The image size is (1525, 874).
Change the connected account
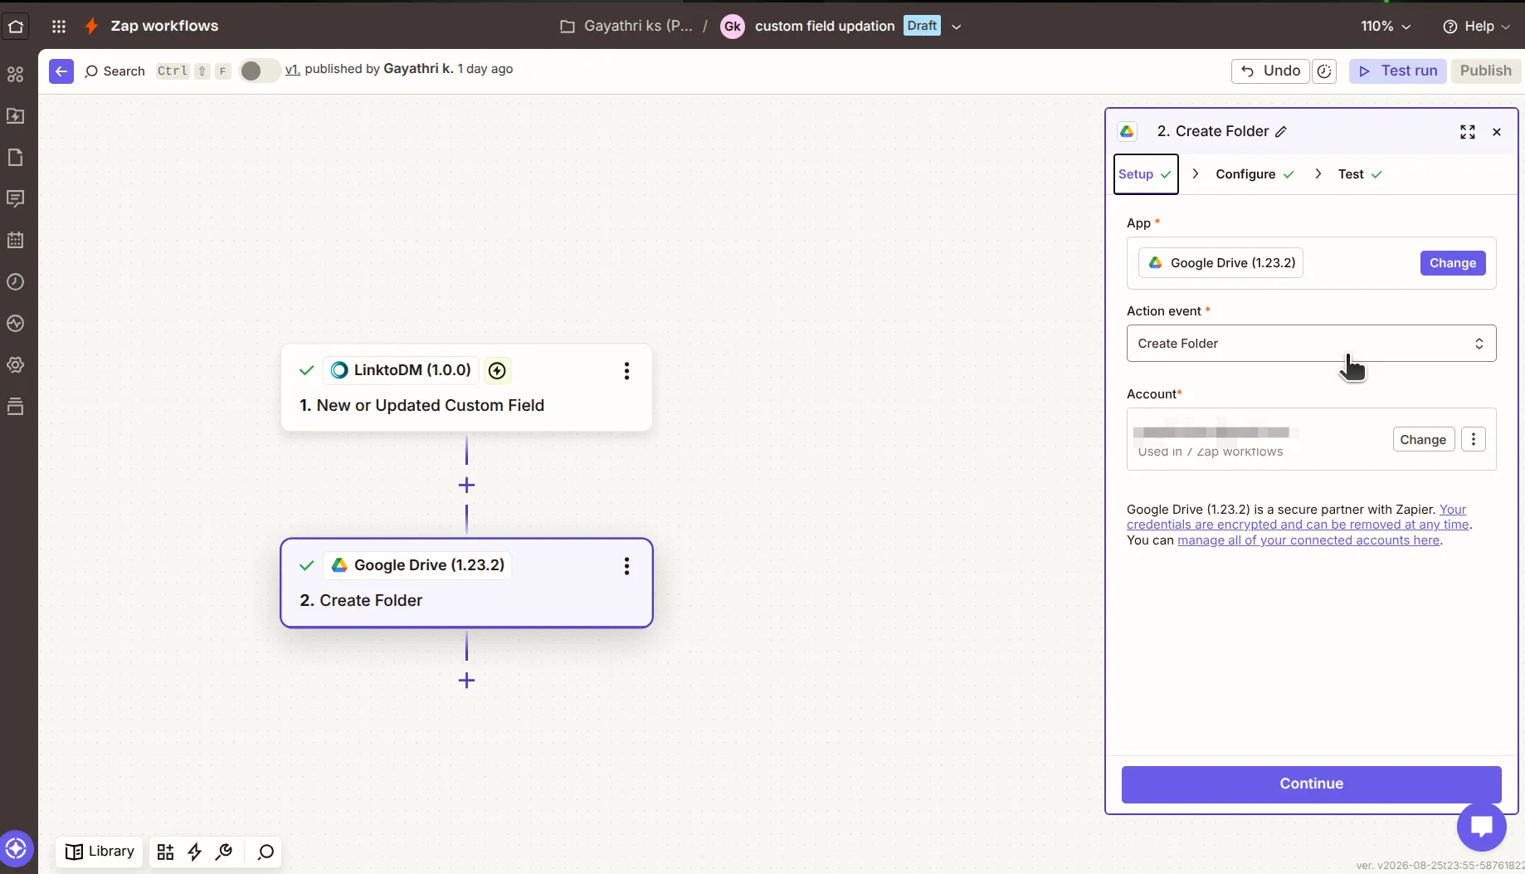click(x=1423, y=440)
